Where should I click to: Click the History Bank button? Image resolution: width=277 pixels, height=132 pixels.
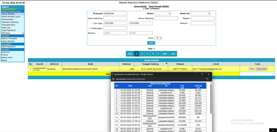point(262,69)
